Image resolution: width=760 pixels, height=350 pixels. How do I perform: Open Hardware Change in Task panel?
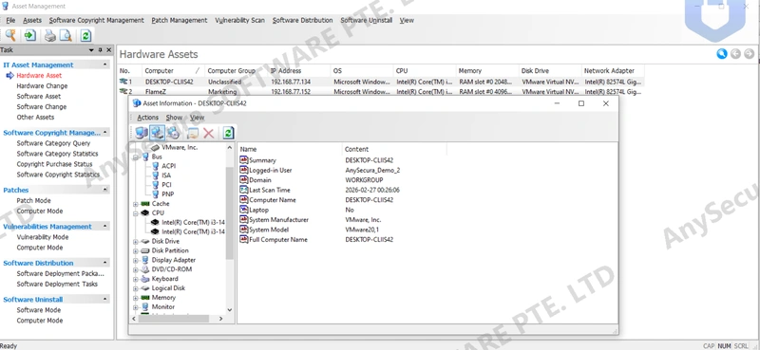point(42,85)
